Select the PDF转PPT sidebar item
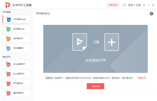Screen dimensions: 157x101 (x=16, y=38)
